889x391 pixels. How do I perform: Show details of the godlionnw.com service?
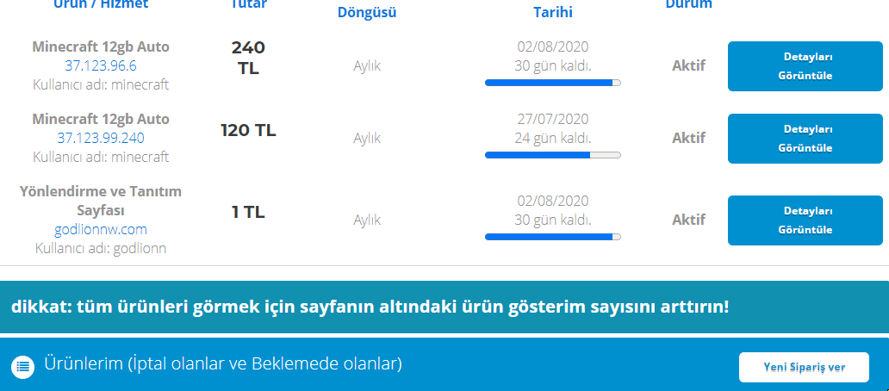(x=805, y=220)
